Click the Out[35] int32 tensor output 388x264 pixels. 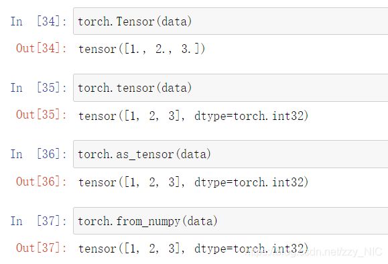coord(193,115)
